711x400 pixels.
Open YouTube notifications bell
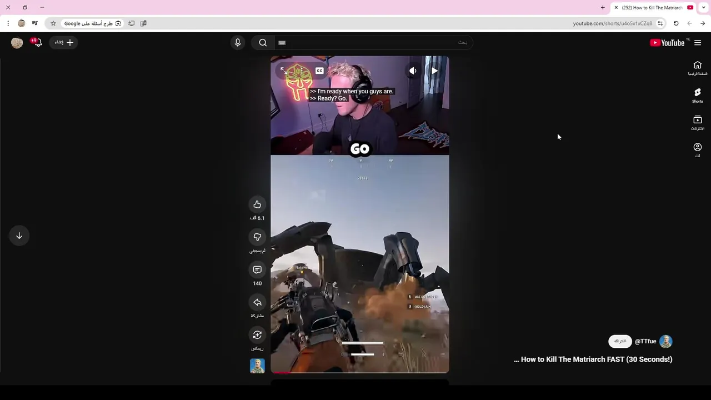coord(37,42)
